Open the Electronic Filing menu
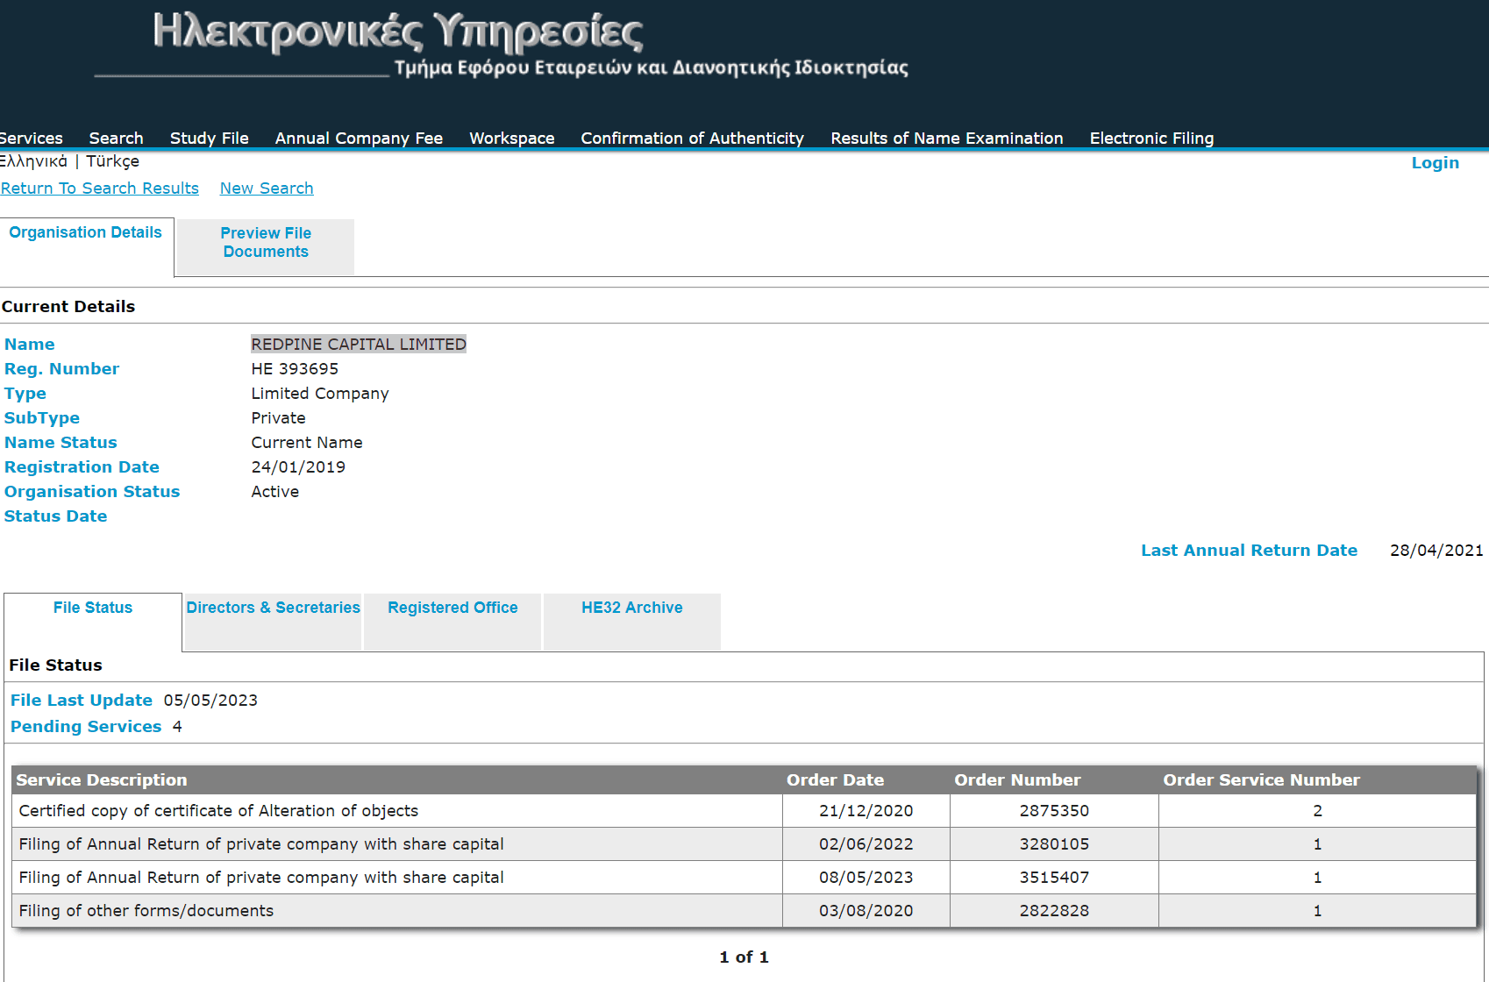 coord(1151,138)
